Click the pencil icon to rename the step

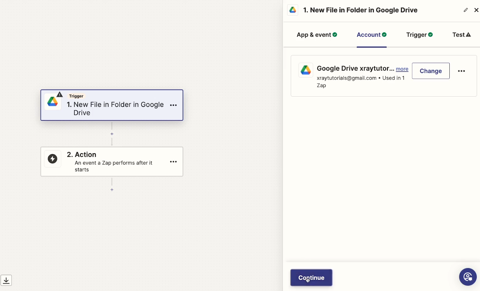click(466, 10)
